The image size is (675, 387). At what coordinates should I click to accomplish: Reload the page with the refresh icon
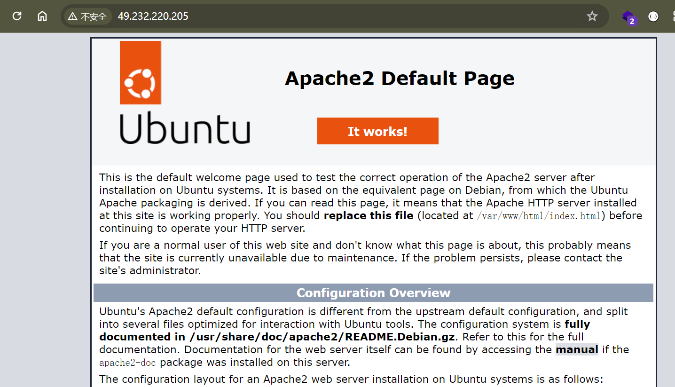17,16
